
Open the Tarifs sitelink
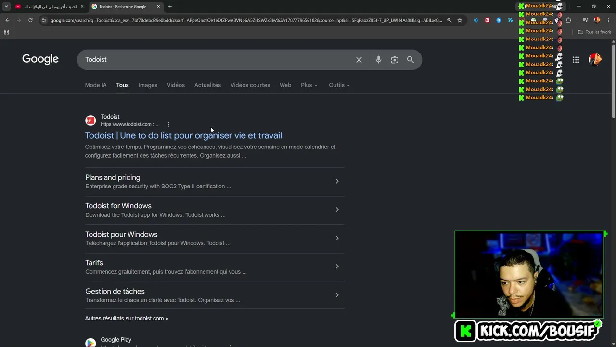pos(94,263)
